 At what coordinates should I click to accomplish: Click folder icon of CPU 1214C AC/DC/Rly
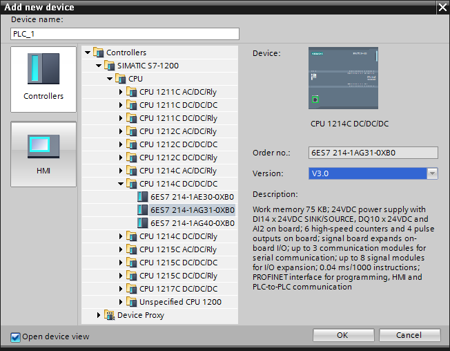pos(131,171)
